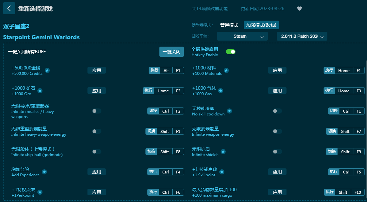Screen dimensions: 367x202
Task: Click star icon beside Infinite shields
Action: click(223, 152)
